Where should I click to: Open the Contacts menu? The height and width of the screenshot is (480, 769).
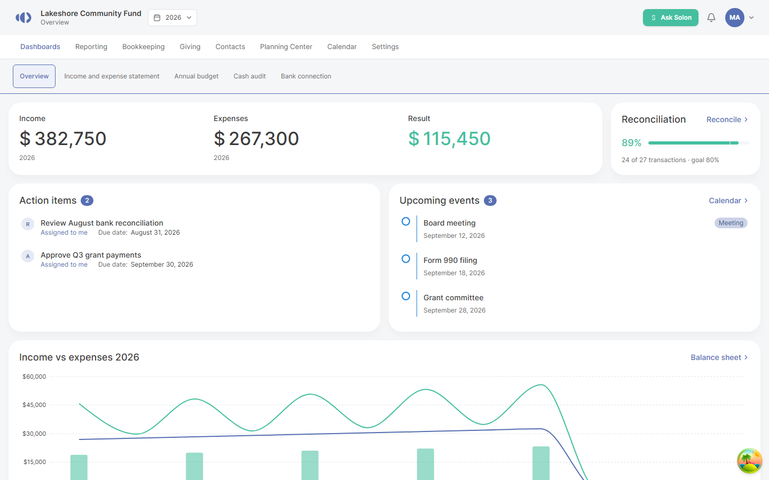coord(230,47)
